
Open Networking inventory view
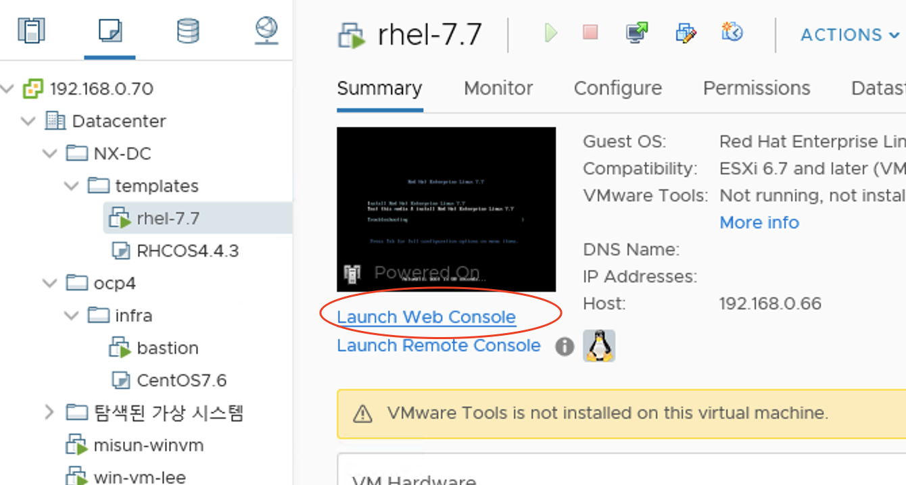[266, 31]
